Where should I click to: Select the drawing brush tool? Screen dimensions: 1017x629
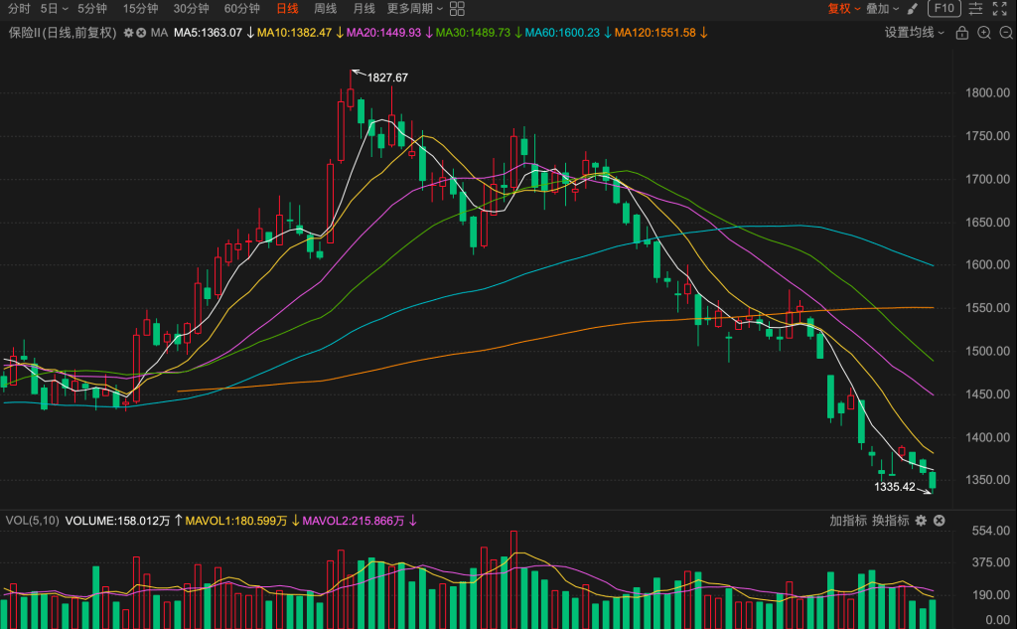912,9
